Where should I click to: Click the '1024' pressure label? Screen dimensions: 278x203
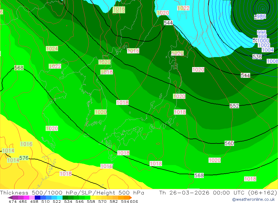coord(52,48)
